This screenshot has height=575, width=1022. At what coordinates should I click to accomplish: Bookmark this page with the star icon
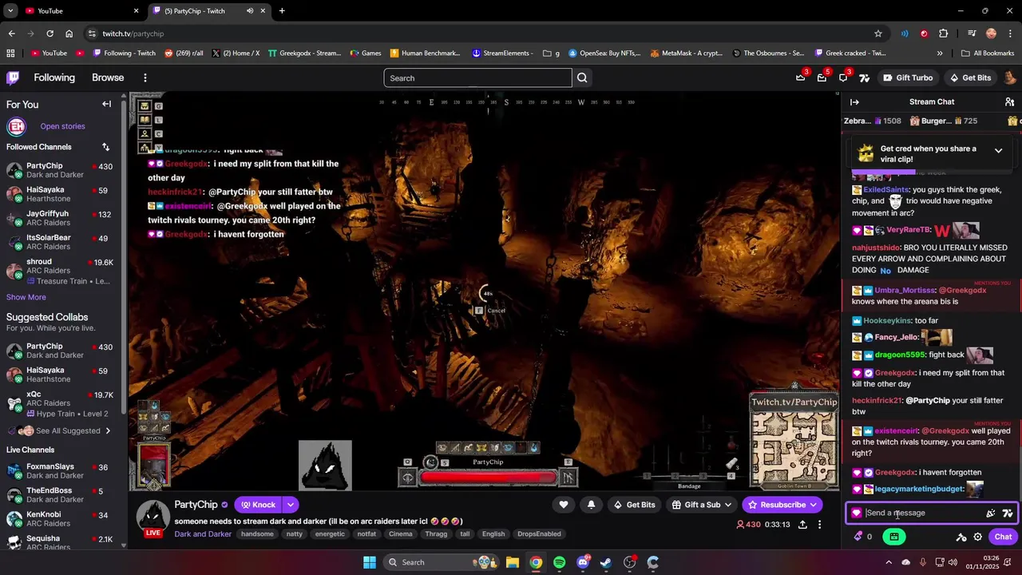tap(878, 34)
